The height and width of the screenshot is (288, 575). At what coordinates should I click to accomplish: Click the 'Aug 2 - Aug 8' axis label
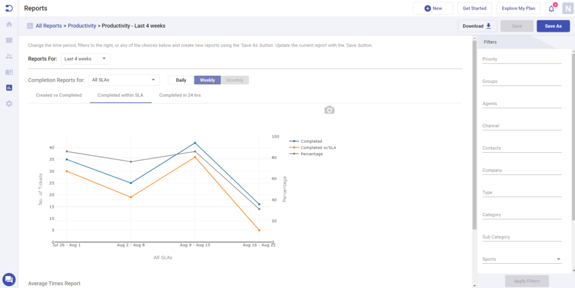(130, 245)
